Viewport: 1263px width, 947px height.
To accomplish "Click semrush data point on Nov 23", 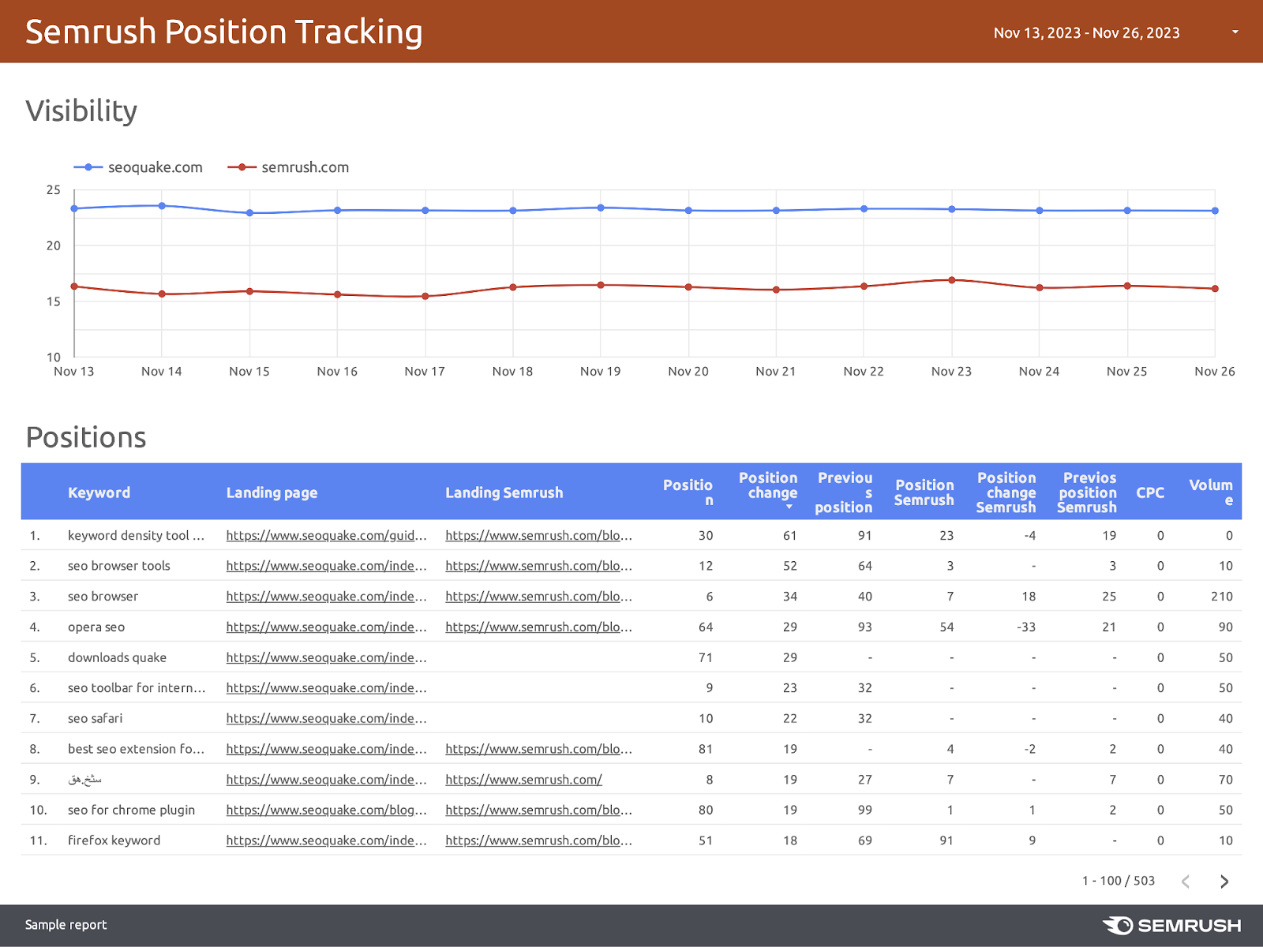I will click(x=951, y=280).
